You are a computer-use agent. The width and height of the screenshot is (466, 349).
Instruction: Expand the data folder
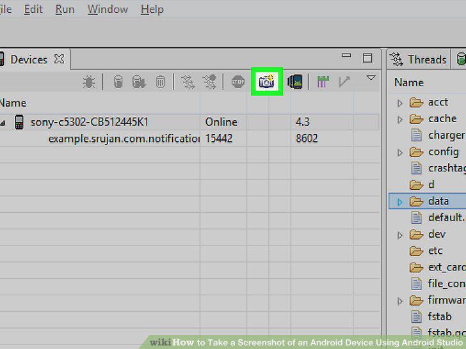point(400,202)
